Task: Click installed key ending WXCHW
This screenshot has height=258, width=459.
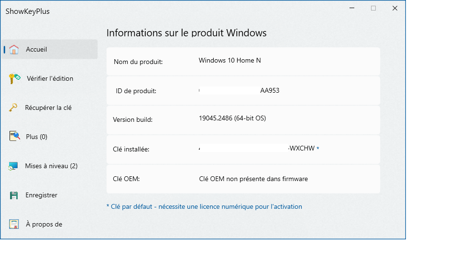Action: point(257,148)
